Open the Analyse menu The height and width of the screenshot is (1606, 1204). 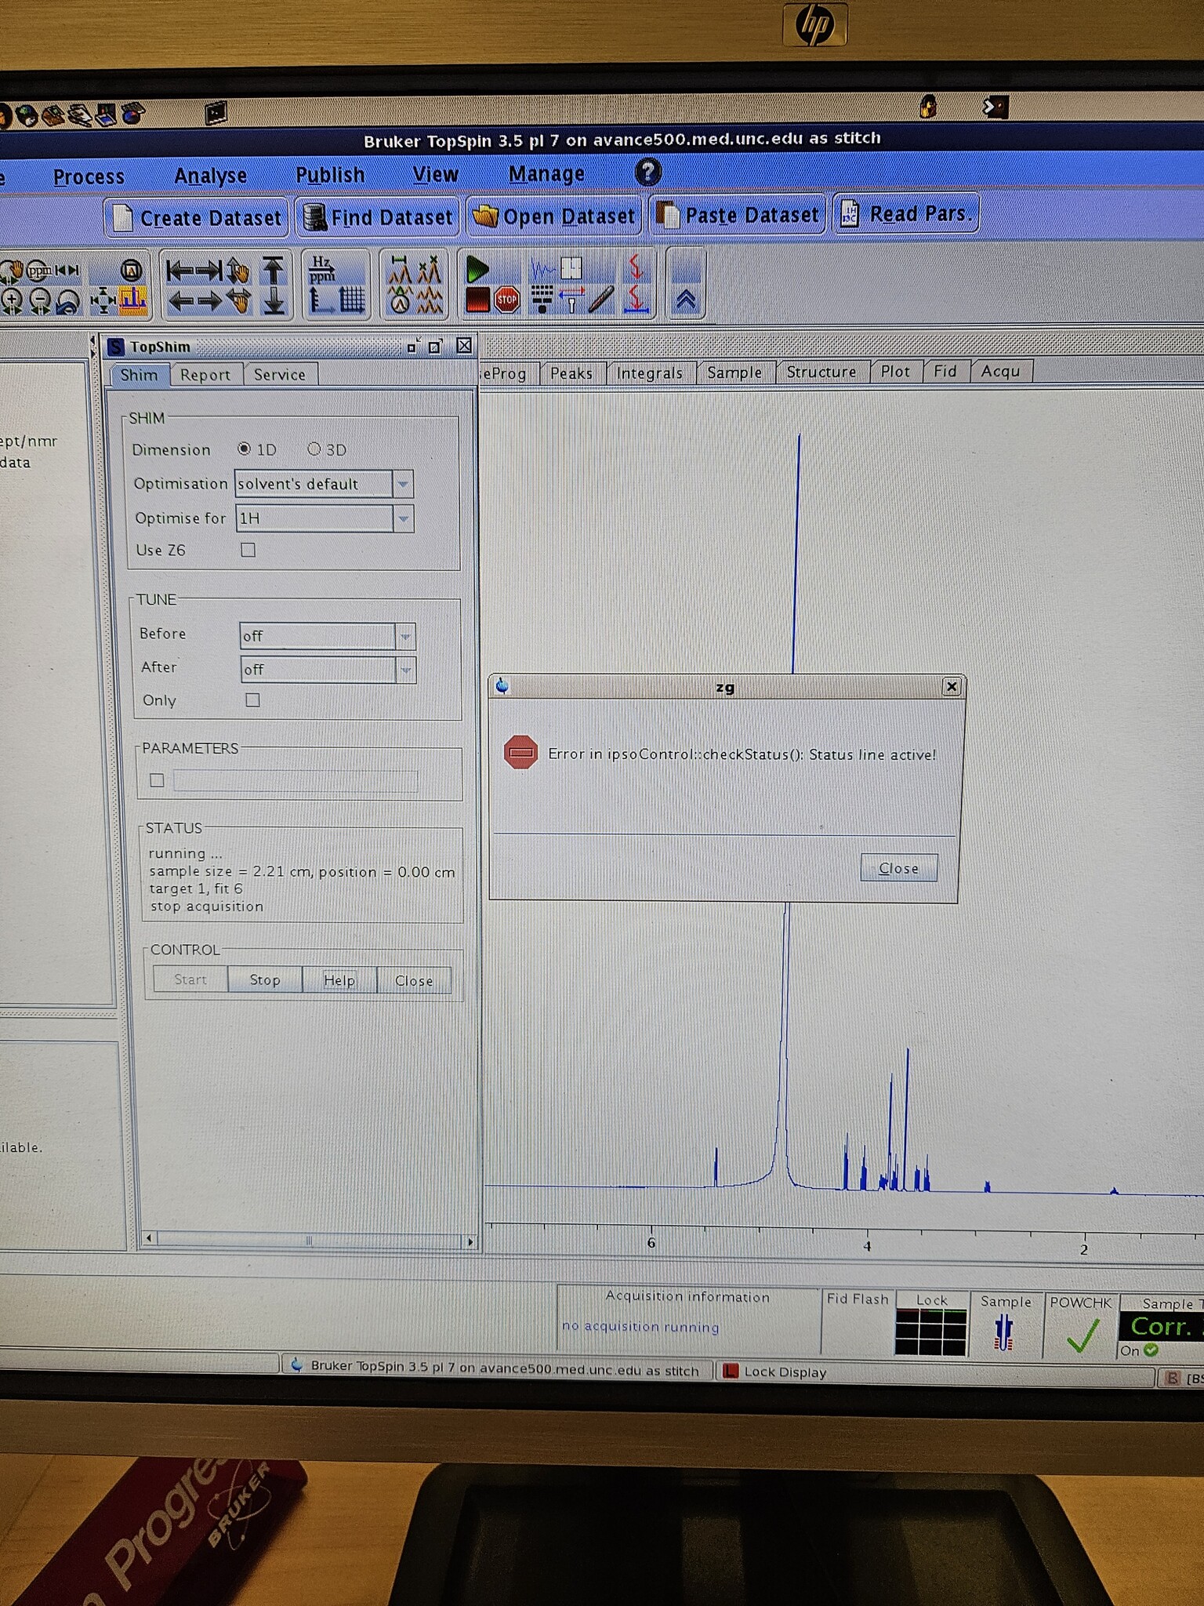point(210,176)
